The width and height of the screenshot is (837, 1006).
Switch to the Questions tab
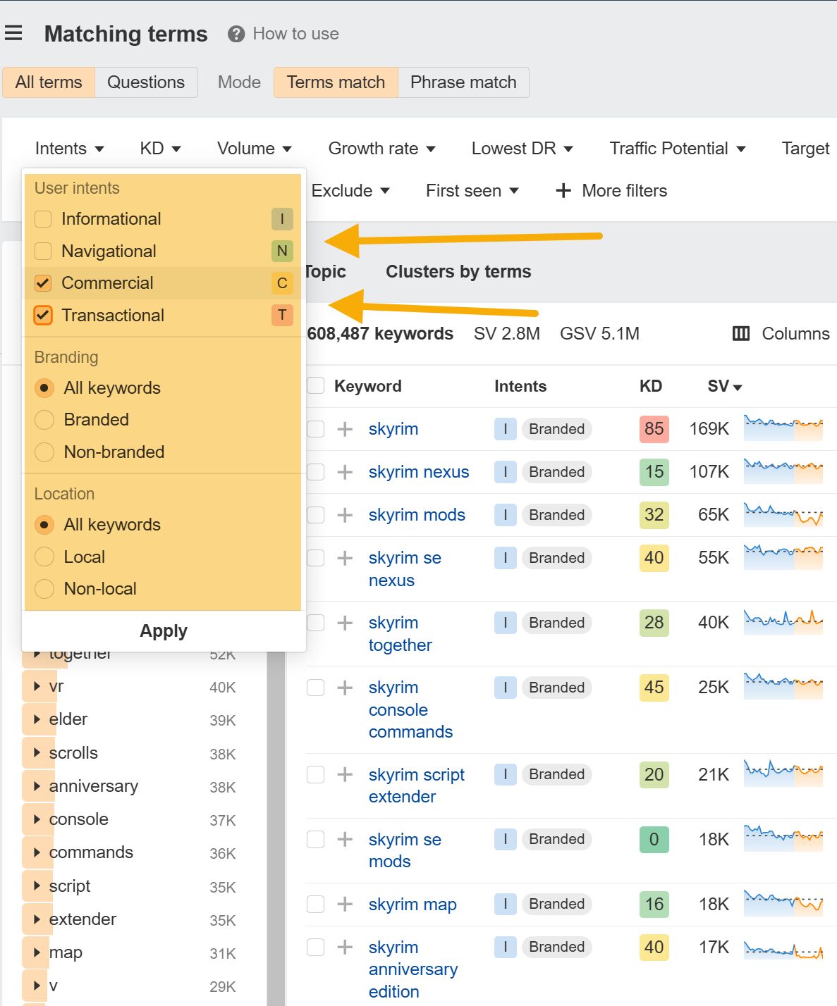tap(146, 82)
